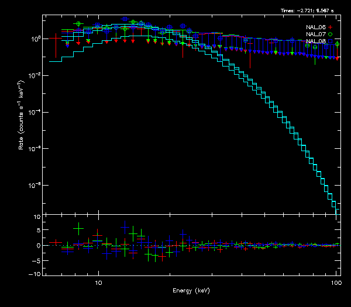Image resolution: width=351 pixels, height=307 pixels.
Task: Click the 5 tick label on residual axis
Action: point(38,231)
